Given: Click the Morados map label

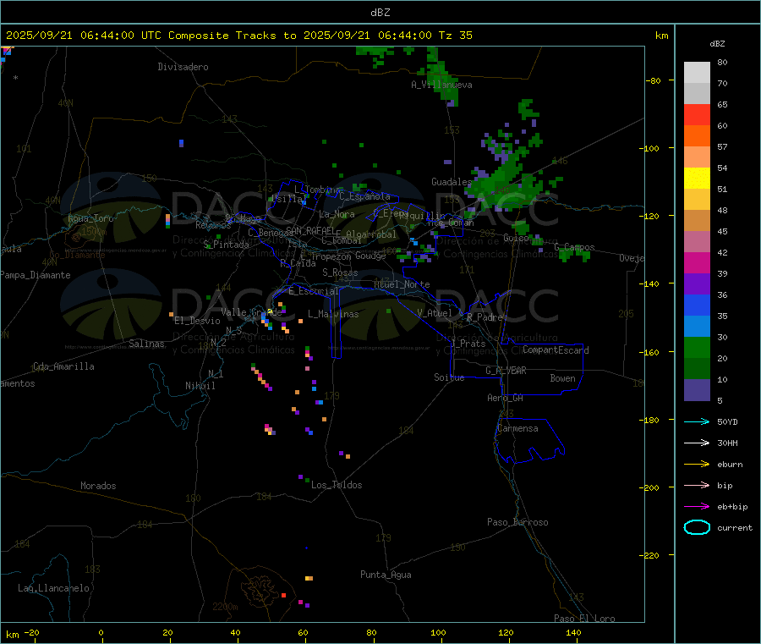Looking at the screenshot, I should [98, 486].
